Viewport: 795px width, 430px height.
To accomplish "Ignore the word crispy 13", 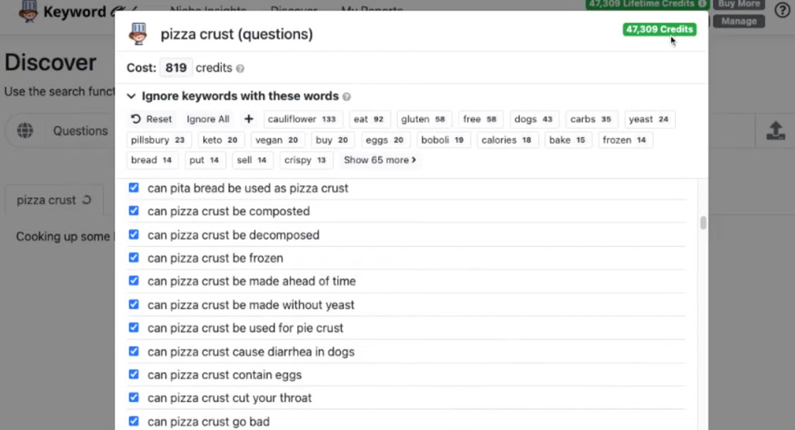I will click(x=305, y=160).
